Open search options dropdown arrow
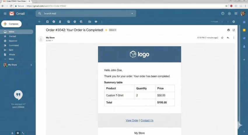The width and height of the screenshot is (248, 135). (132, 14)
